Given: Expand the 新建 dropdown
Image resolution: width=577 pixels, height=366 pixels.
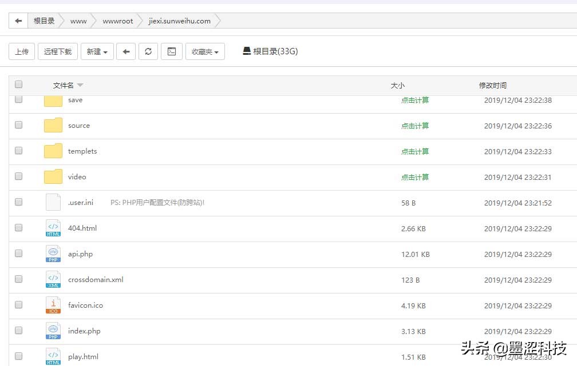Looking at the screenshot, I should coord(97,51).
